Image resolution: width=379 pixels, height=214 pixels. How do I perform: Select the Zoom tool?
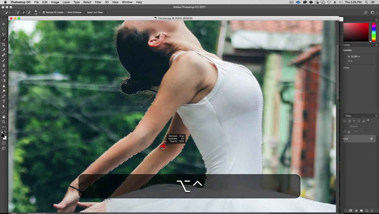(x=4, y=122)
